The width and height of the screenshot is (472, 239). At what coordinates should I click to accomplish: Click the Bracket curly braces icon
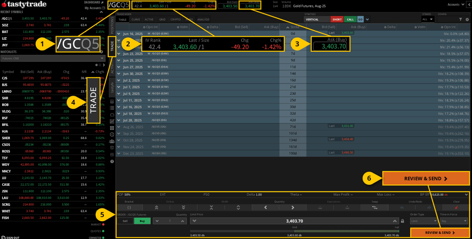pyautogui.click(x=129, y=207)
